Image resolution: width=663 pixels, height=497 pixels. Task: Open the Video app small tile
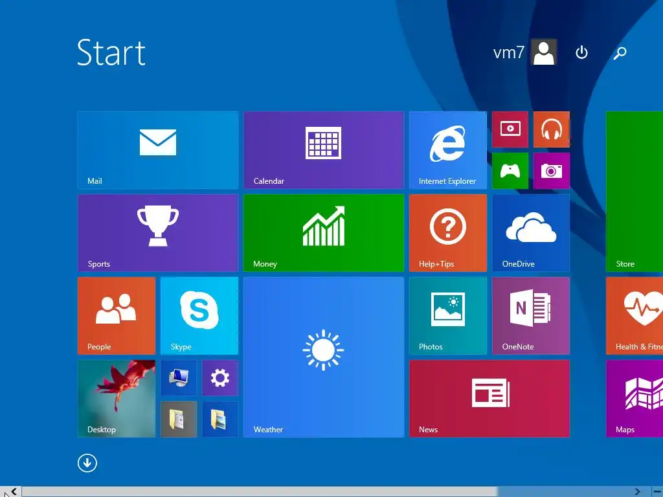(x=510, y=129)
